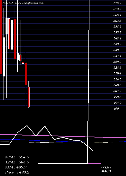This screenshot has width=126, height=176.
Task: Select the 534.1 price axis label
Action: pyautogui.click(x=117, y=56)
